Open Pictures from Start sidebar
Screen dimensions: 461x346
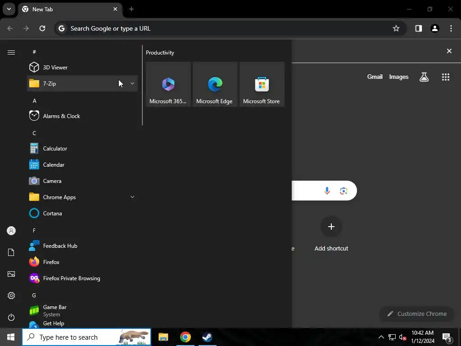[x=11, y=274]
